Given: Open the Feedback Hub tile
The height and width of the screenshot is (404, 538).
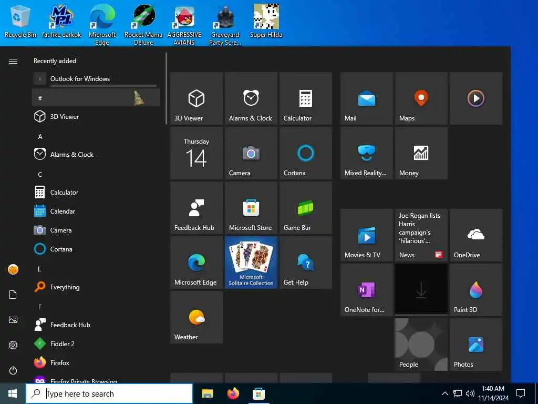Looking at the screenshot, I should (x=196, y=207).
